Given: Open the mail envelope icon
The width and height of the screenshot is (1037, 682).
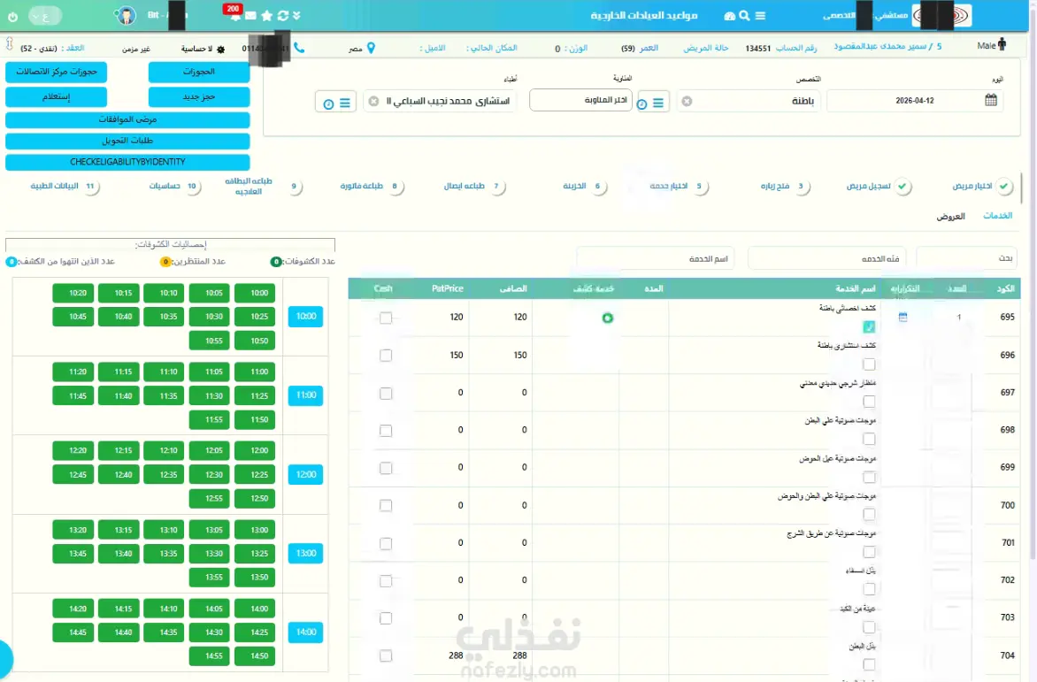Looking at the screenshot, I should pos(250,16).
